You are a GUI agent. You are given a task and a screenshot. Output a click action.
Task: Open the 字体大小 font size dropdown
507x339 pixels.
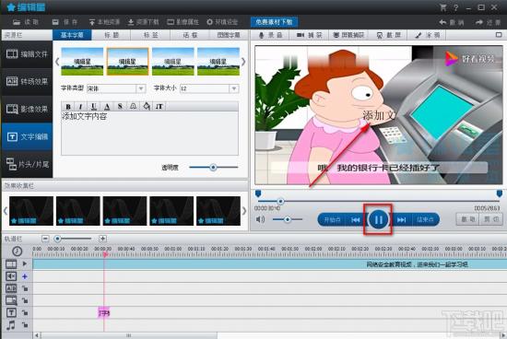click(x=234, y=88)
